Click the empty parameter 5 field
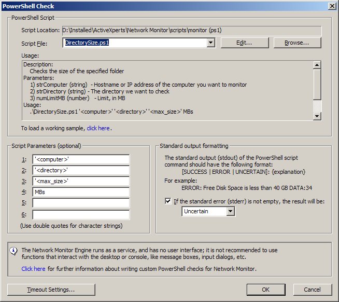This screenshot has width=339, height=302. [x=81, y=203]
